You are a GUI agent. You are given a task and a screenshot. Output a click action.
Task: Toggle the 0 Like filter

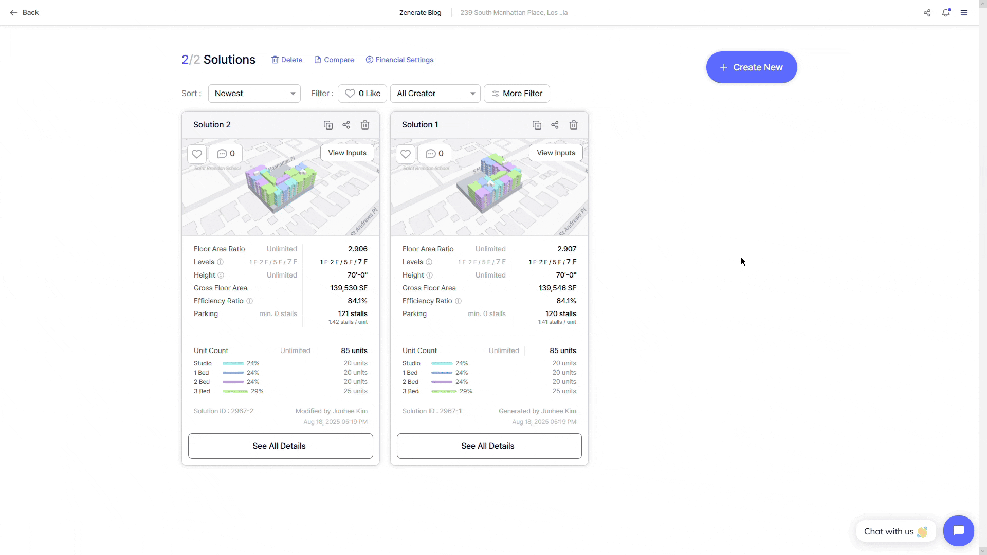(x=362, y=94)
